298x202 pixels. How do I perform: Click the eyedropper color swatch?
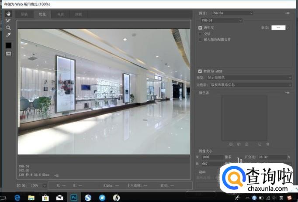coord(8,45)
